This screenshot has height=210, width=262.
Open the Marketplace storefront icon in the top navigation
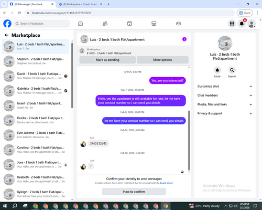154,24
